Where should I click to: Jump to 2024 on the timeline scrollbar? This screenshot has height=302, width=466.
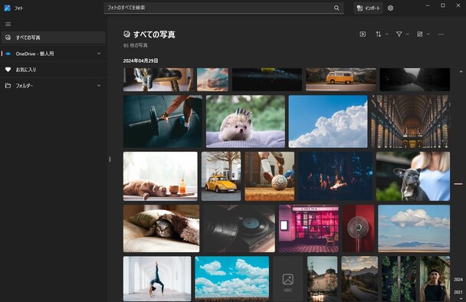[458, 280]
